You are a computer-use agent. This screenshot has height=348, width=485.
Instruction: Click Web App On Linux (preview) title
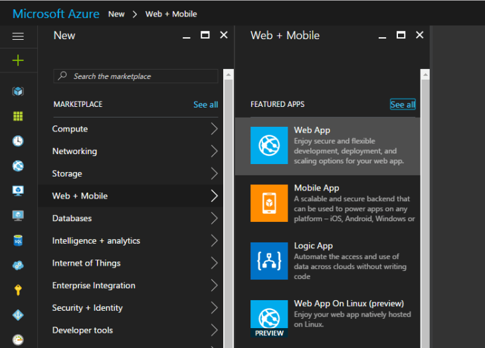[x=349, y=304]
